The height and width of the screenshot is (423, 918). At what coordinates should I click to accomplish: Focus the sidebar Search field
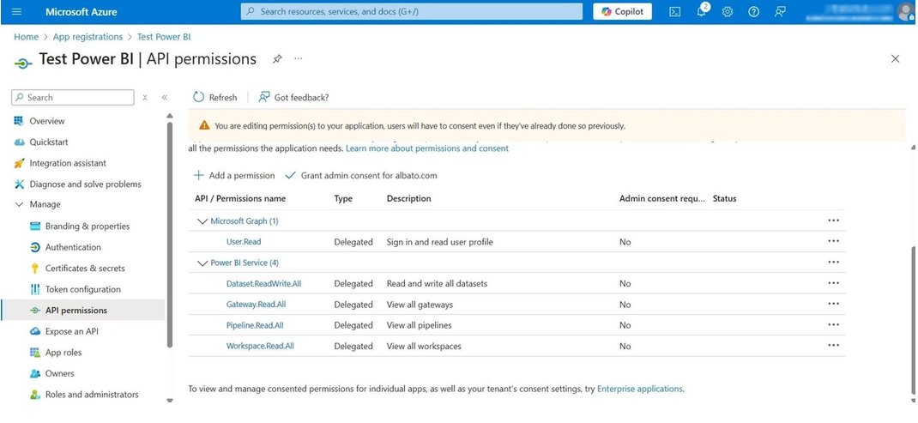click(73, 97)
